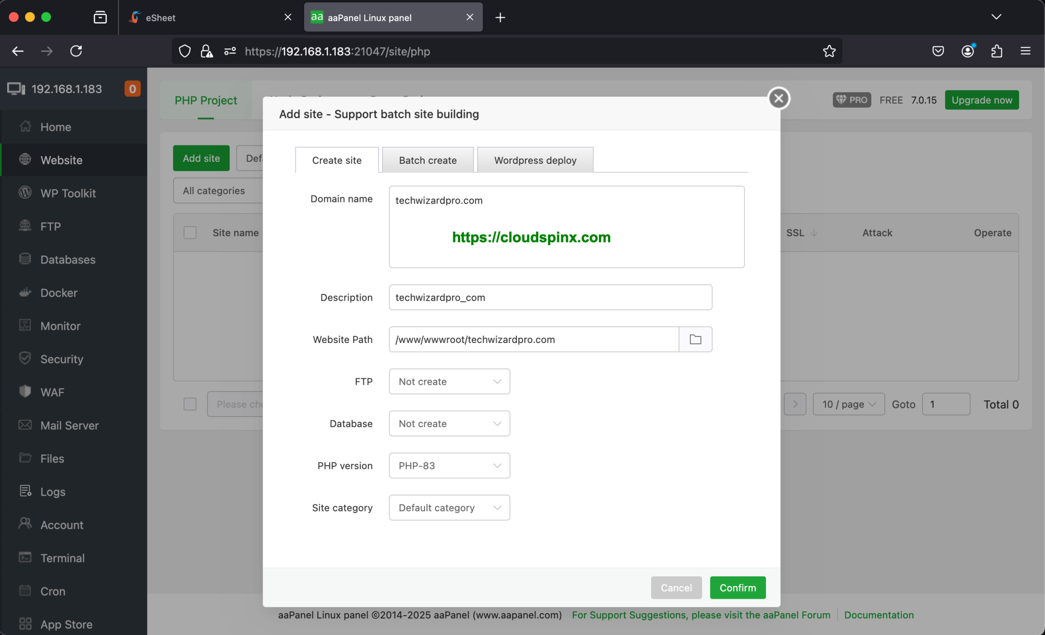This screenshot has width=1045, height=635.
Task: Open the Security section icon
Action: 24,358
